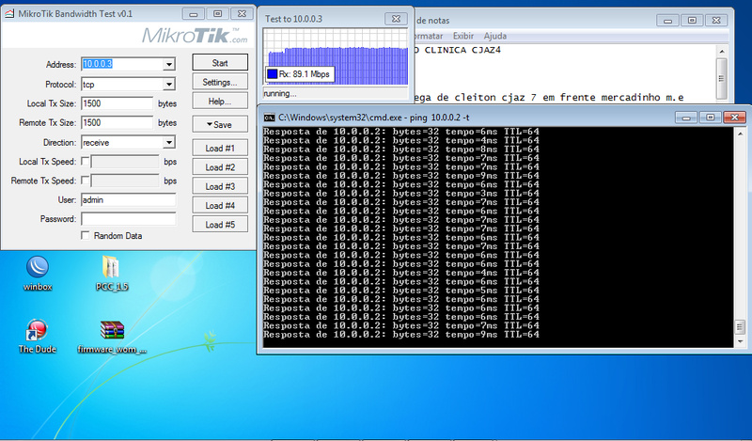752x441 pixels.
Task: Close the cmd.exe ping window
Action: tap(734, 118)
